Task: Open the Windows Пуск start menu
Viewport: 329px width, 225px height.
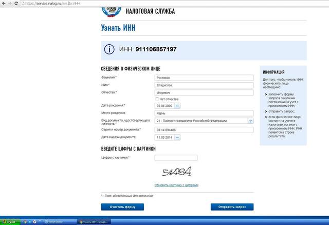Action: [x=10, y=222]
